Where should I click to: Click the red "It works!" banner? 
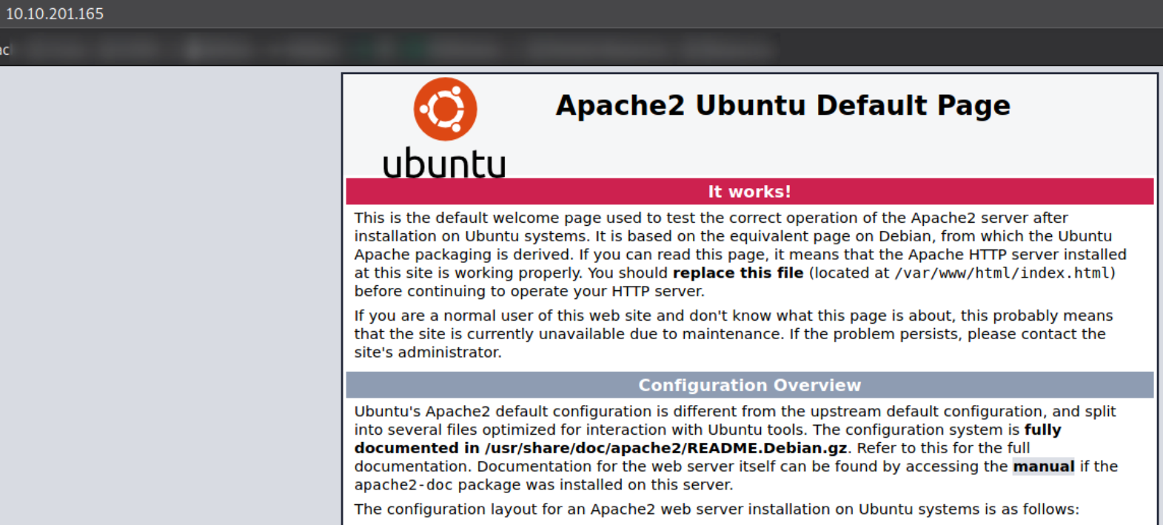click(x=749, y=192)
